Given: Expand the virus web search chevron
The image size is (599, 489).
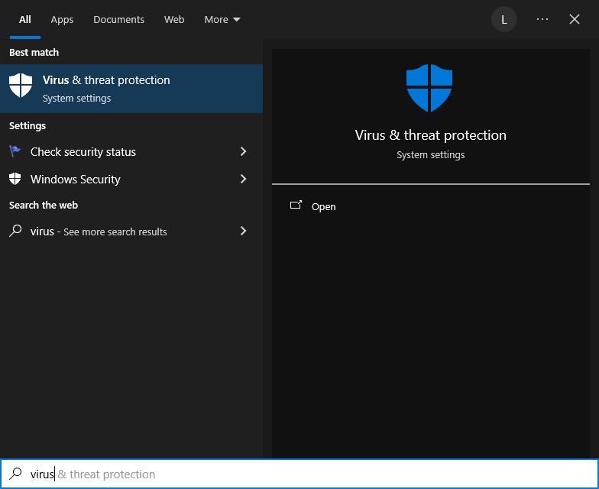Looking at the screenshot, I should point(243,231).
